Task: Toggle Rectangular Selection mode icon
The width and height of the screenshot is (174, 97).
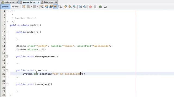Action: tap(60, 7)
